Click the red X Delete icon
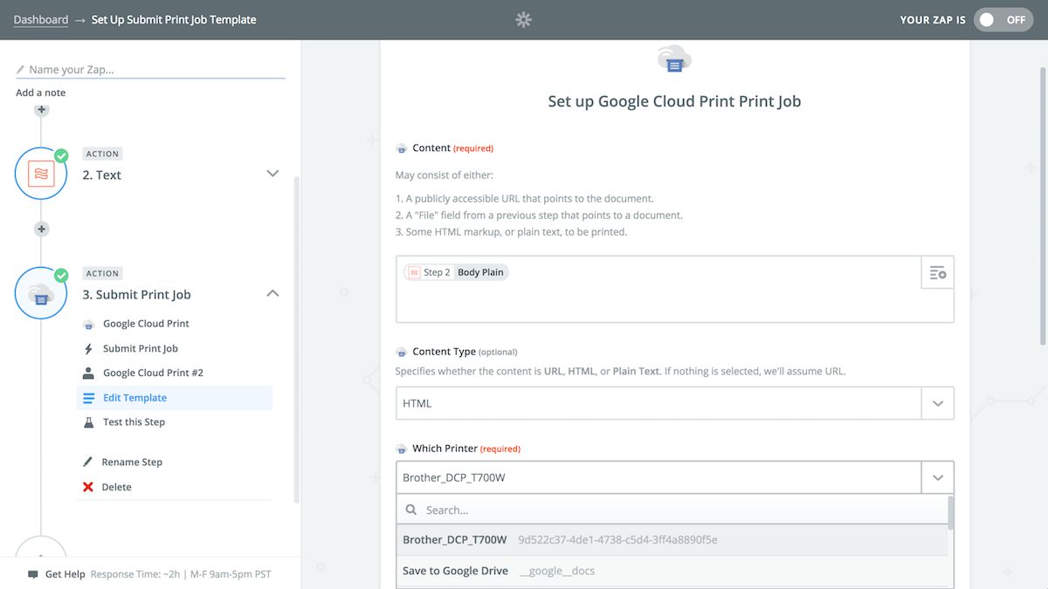This screenshot has height=589, width=1048. pyautogui.click(x=88, y=487)
